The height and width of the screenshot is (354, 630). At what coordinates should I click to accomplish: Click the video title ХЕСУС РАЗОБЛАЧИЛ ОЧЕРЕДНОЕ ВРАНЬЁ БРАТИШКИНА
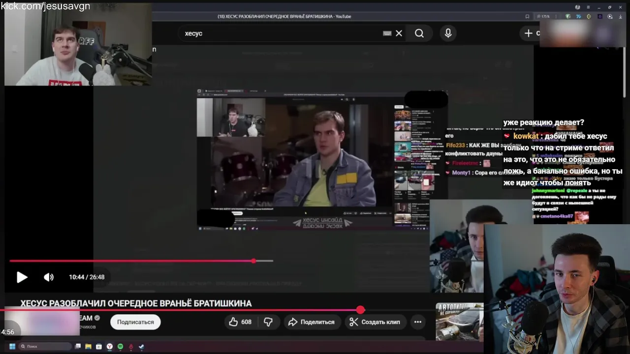click(136, 303)
